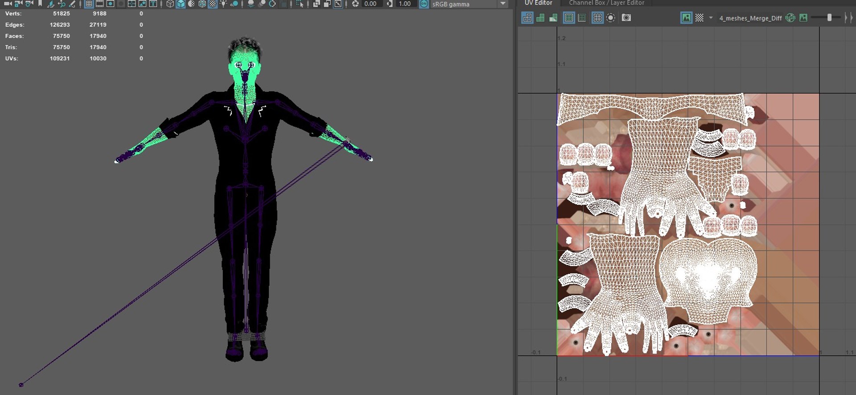Toggle the Safe Action display icon

[132, 4]
